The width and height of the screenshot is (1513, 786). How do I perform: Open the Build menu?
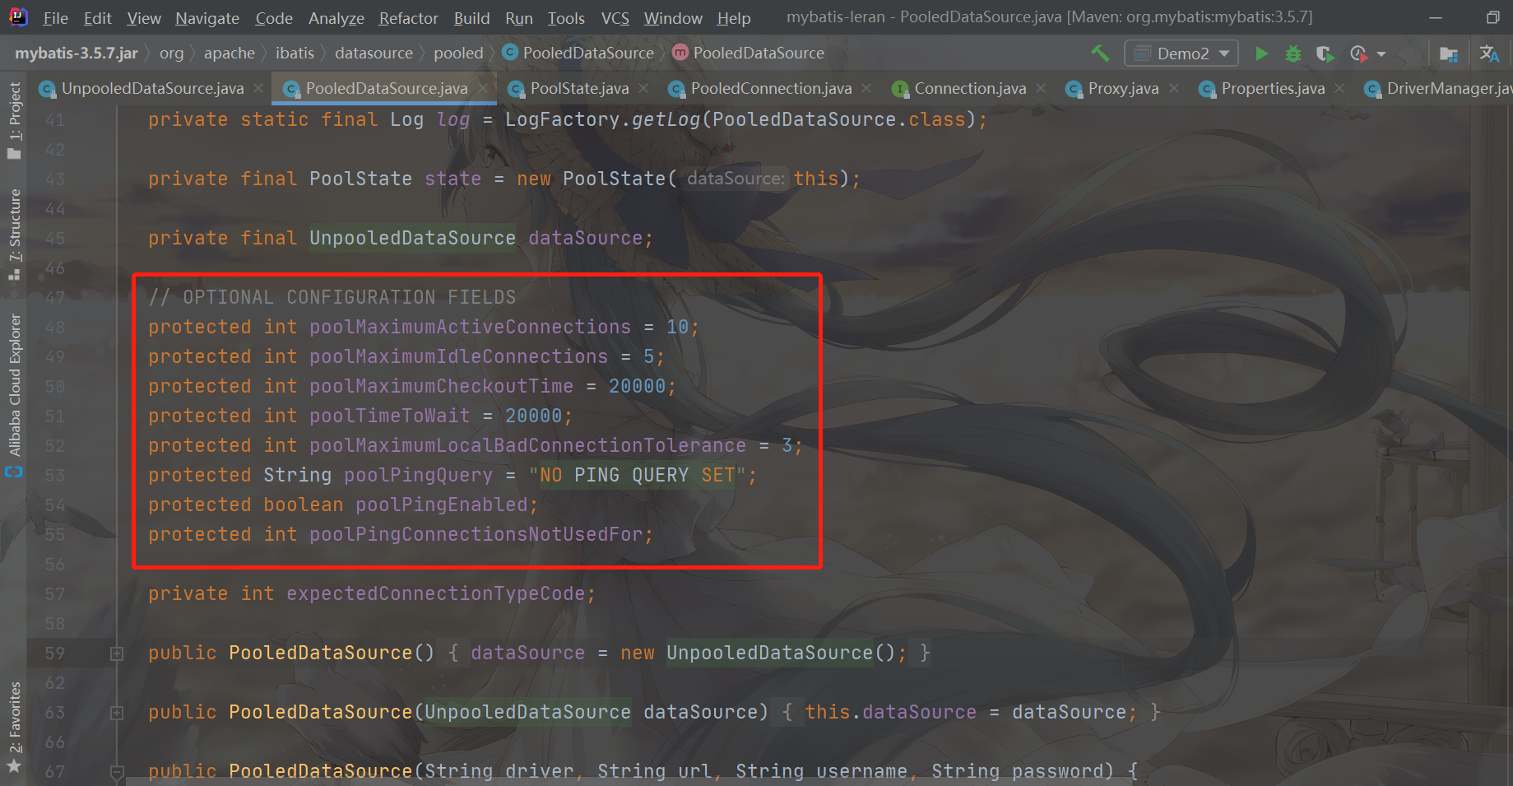pyautogui.click(x=471, y=18)
